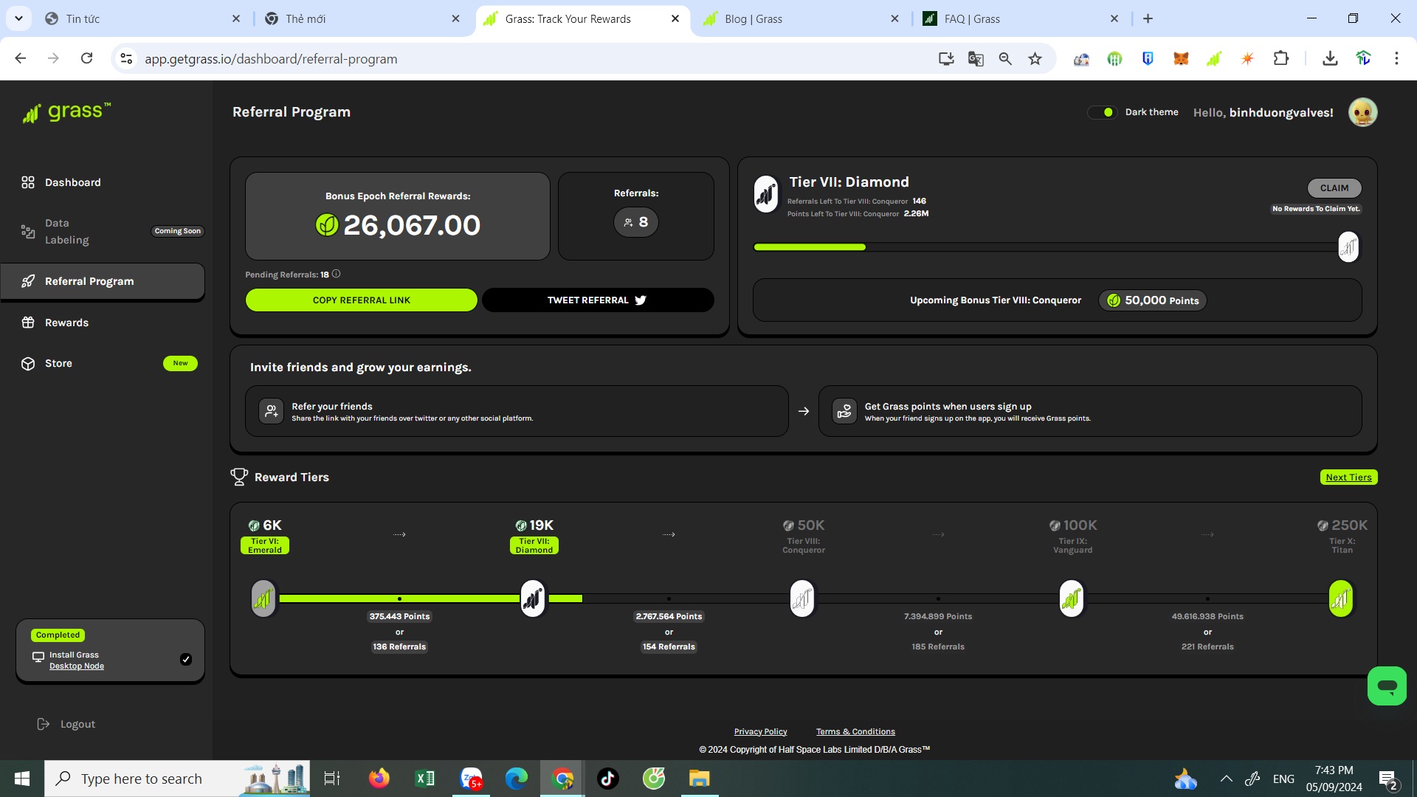Open the green chat support widget
Image resolution: width=1417 pixels, height=797 pixels.
[x=1387, y=686]
